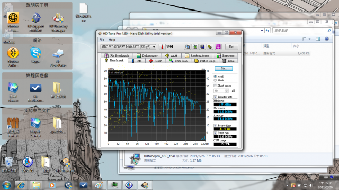339x190 pixels.
Task: Click the copy text to clipboard icon
Action: [187, 47]
